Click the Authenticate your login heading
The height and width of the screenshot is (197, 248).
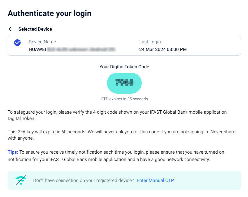click(x=50, y=13)
